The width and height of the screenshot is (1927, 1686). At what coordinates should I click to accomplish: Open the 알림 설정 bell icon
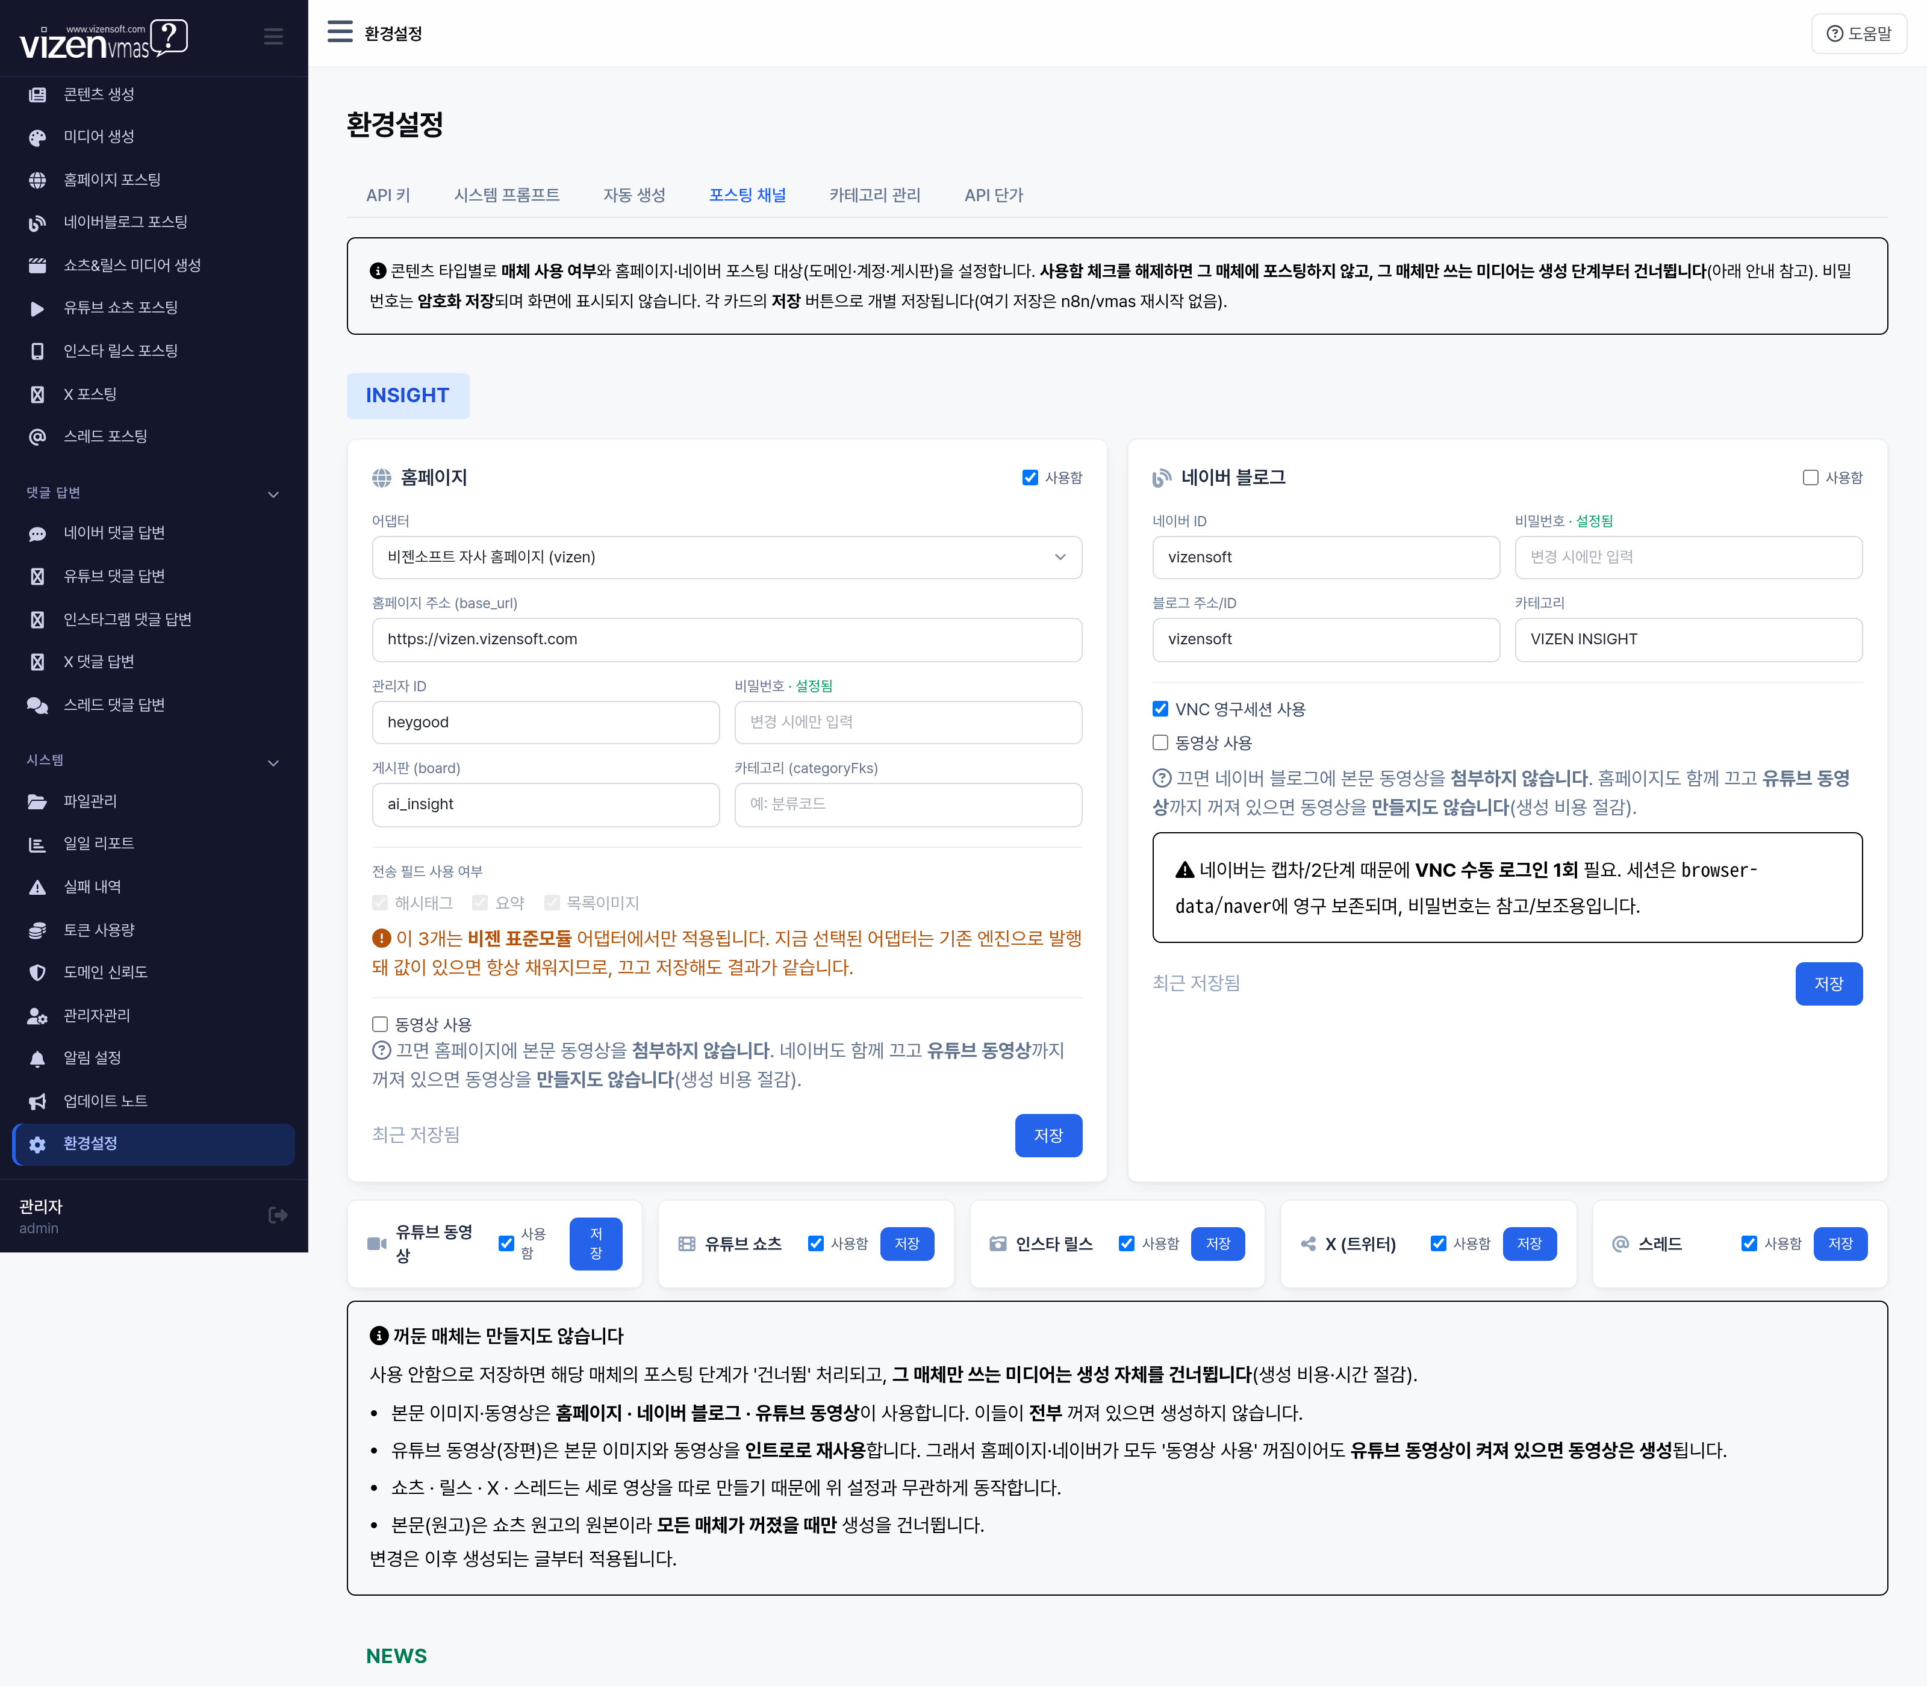click(x=37, y=1059)
